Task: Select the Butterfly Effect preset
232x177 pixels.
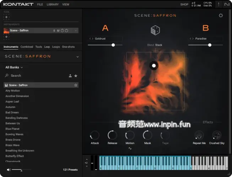Action: 15,156
